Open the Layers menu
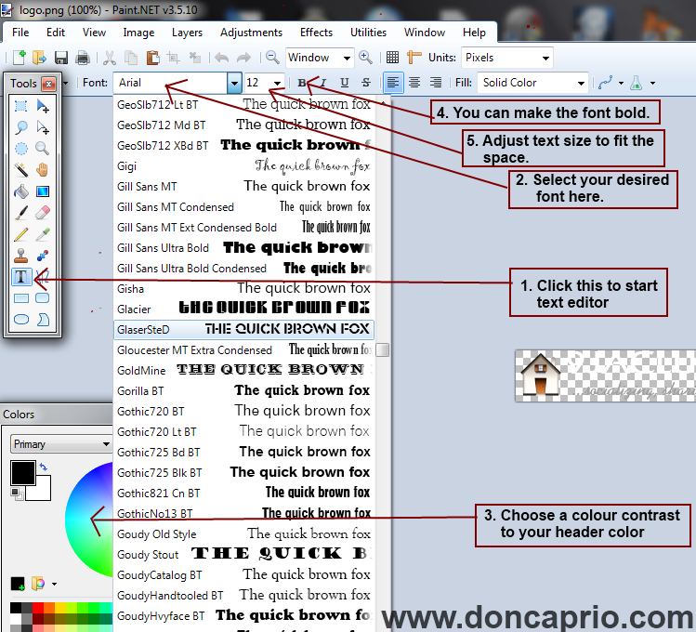The width and height of the screenshot is (696, 632). click(187, 33)
